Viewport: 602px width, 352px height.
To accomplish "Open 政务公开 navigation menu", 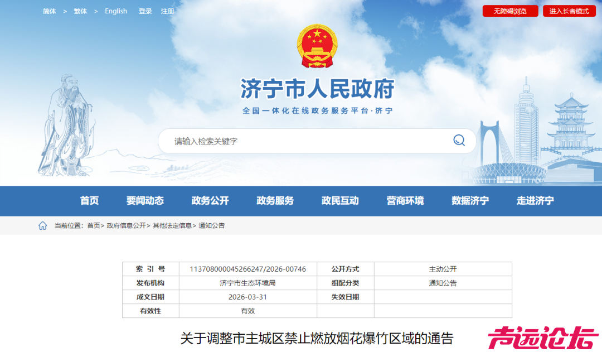I will click(x=209, y=201).
